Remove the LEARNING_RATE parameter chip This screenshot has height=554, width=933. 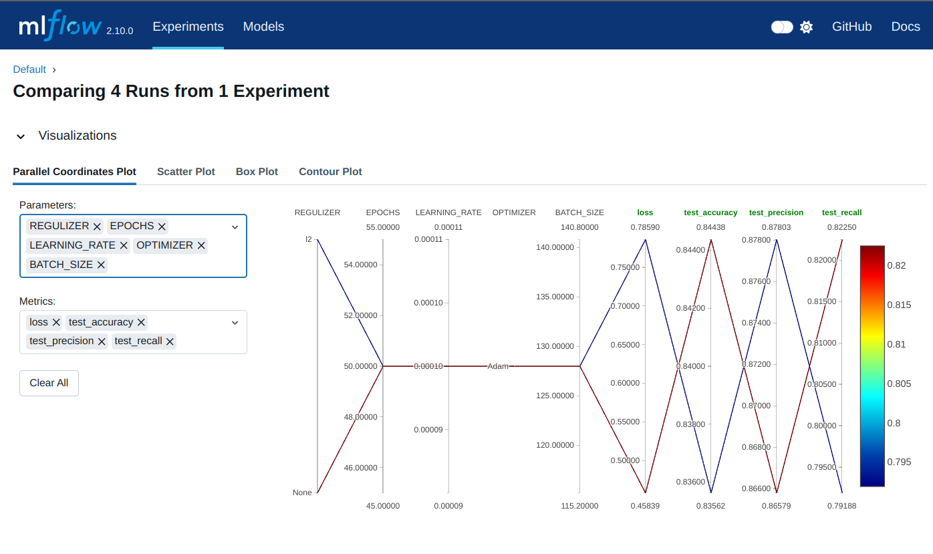click(124, 246)
